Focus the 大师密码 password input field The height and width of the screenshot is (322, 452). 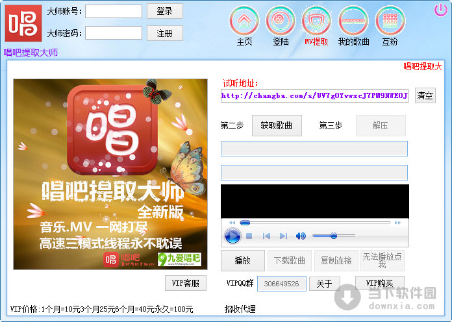click(114, 33)
